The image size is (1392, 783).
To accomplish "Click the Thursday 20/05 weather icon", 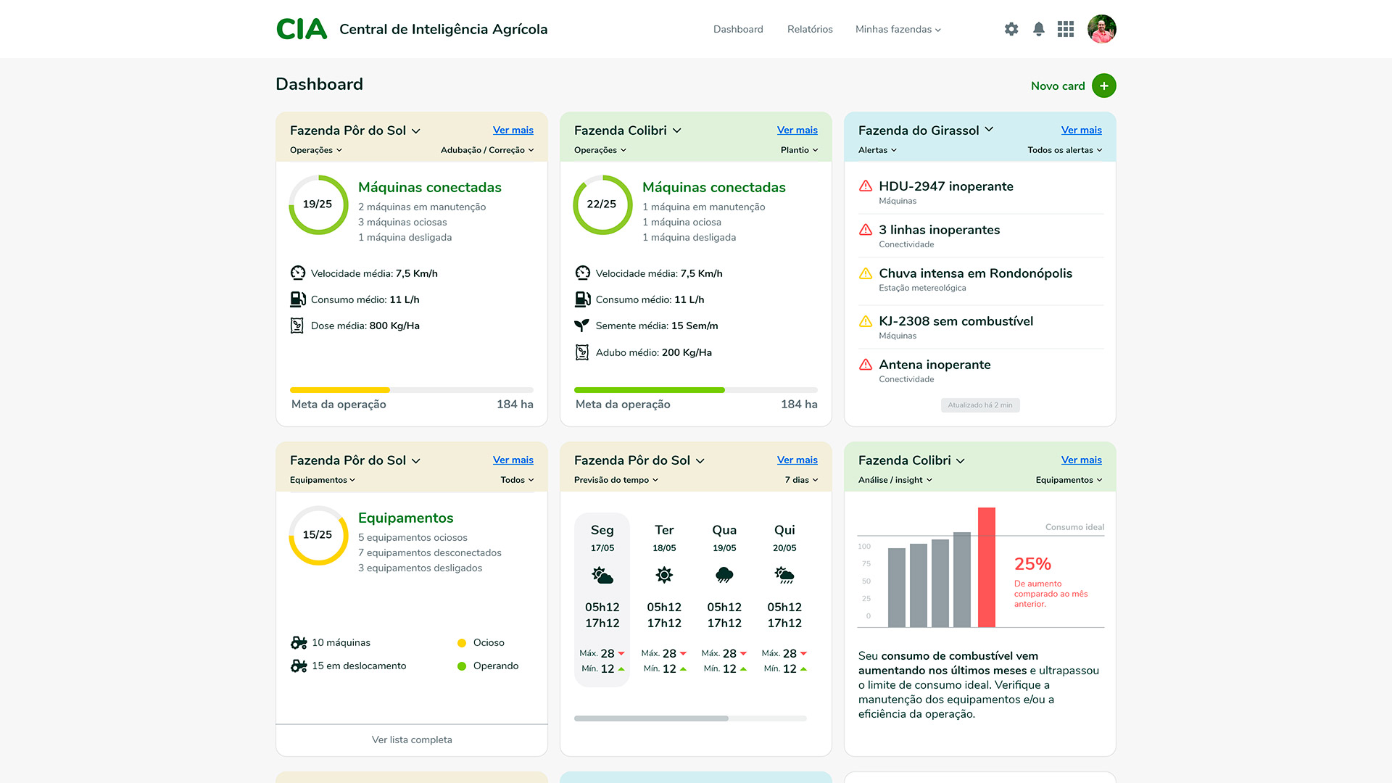I will [x=784, y=576].
